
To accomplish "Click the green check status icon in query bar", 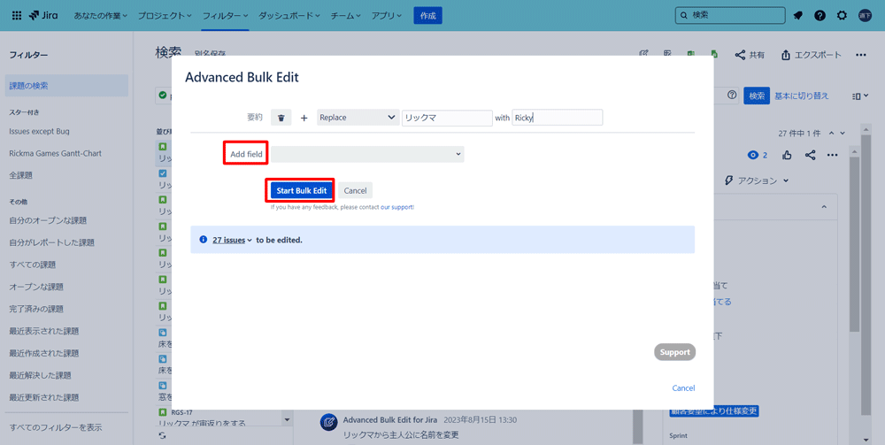I will coord(163,96).
